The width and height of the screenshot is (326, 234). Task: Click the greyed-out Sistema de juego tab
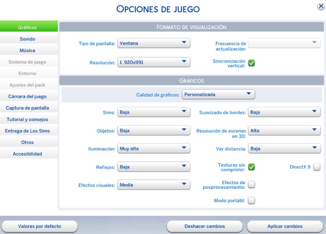[29, 62]
